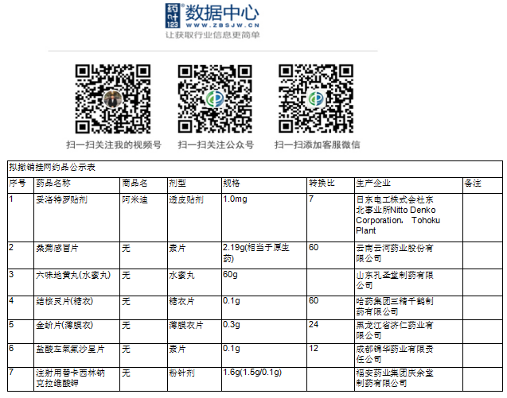Click table title 拟撤销挂网药品公示表

pos(53,167)
